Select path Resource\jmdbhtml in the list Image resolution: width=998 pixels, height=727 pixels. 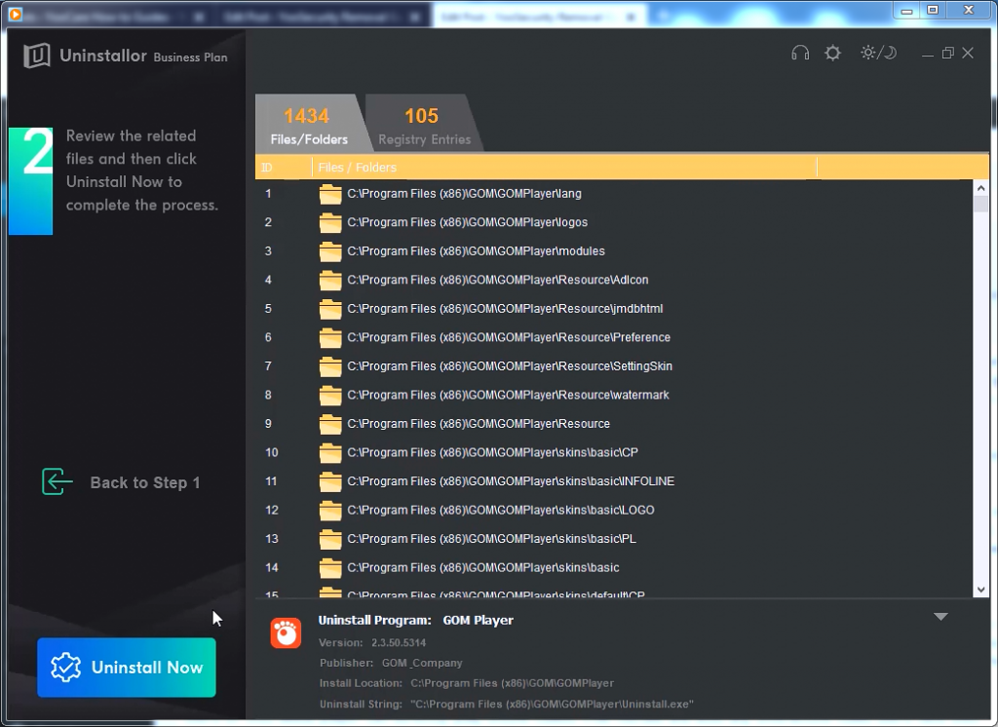point(506,309)
